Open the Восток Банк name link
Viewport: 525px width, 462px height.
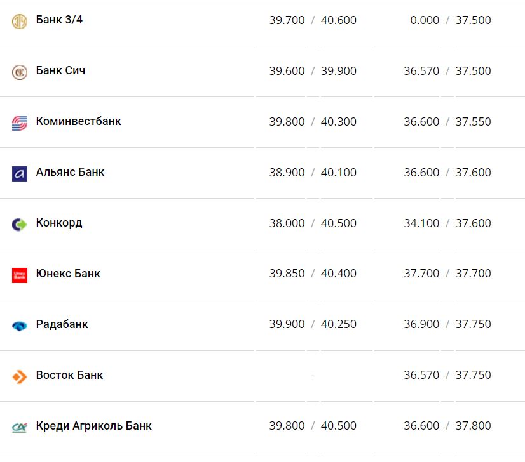69,375
